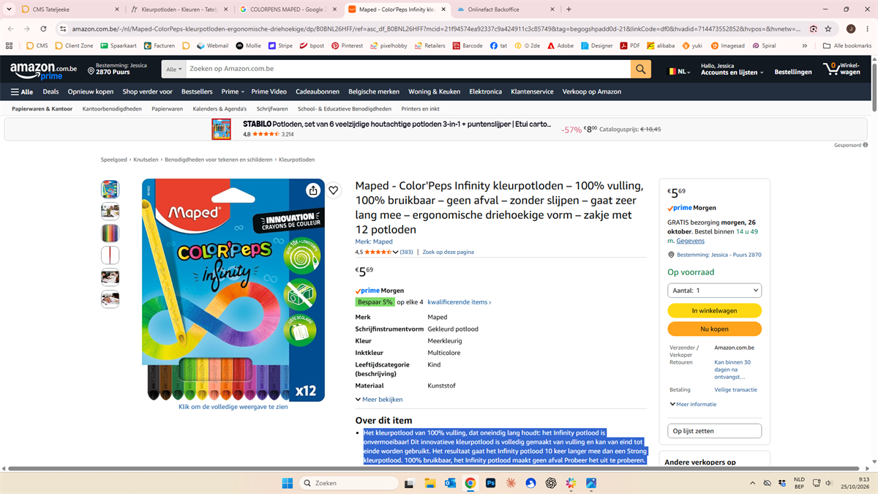The height and width of the screenshot is (494, 878).
Task: Click the Amazon.com.be prime logo
Action: click(43, 70)
